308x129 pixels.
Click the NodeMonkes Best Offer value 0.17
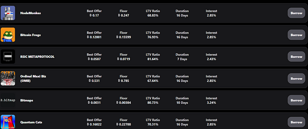(x=94, y=15)
